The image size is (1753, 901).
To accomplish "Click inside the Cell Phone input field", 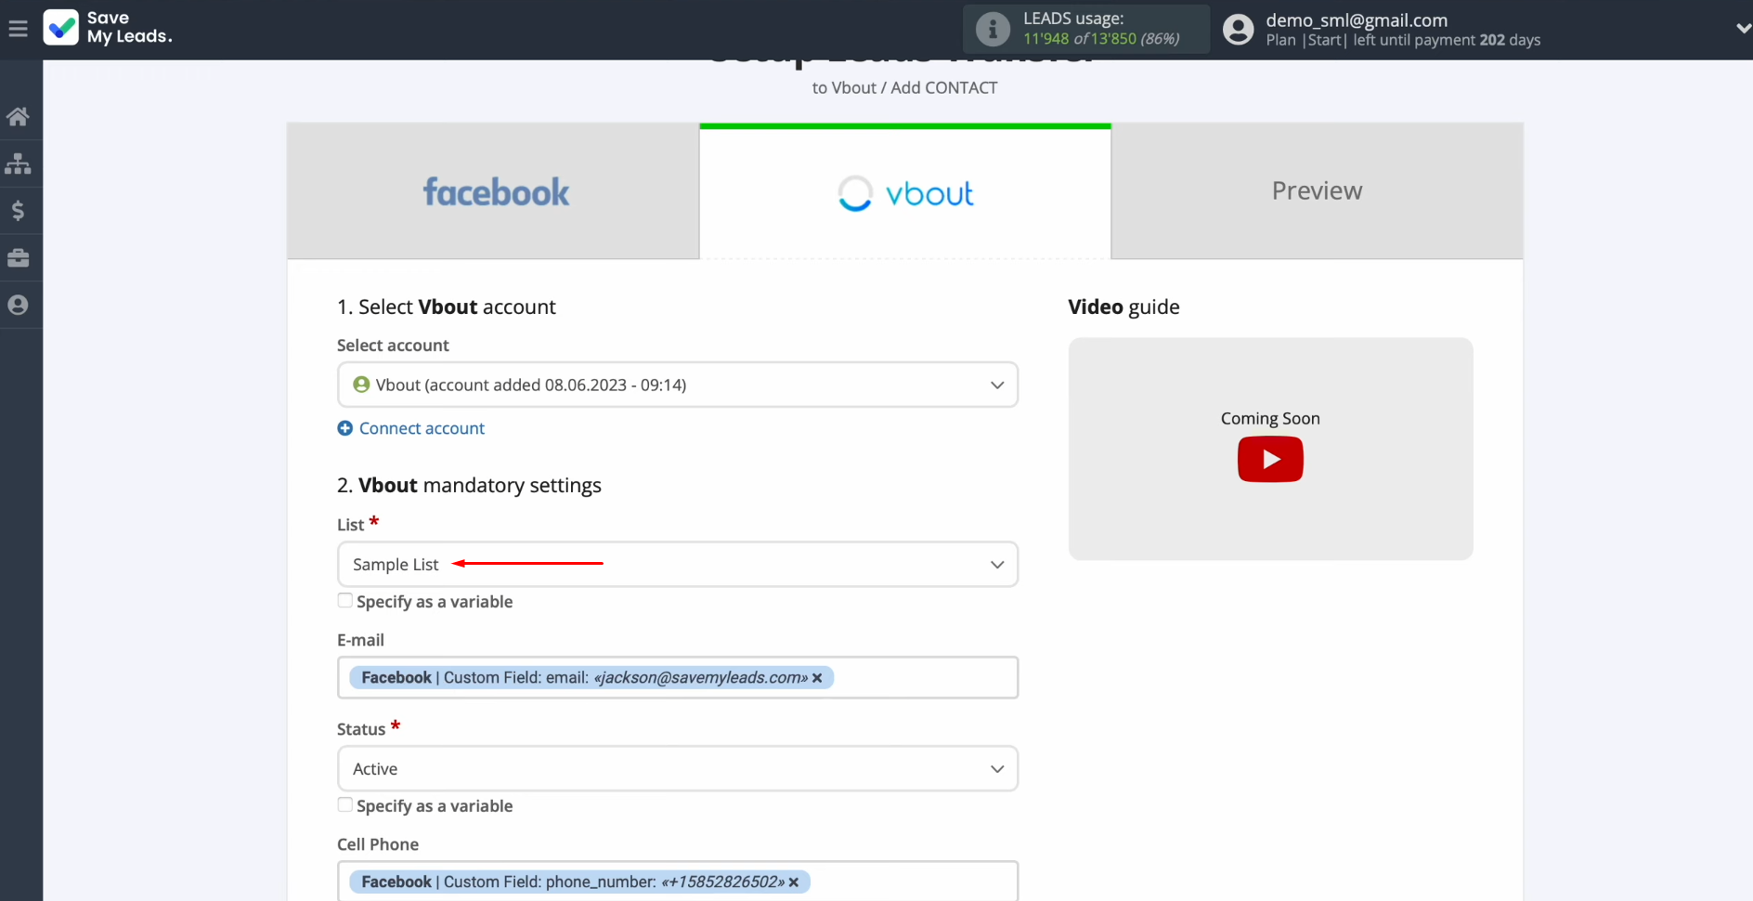I will (678, 881).
